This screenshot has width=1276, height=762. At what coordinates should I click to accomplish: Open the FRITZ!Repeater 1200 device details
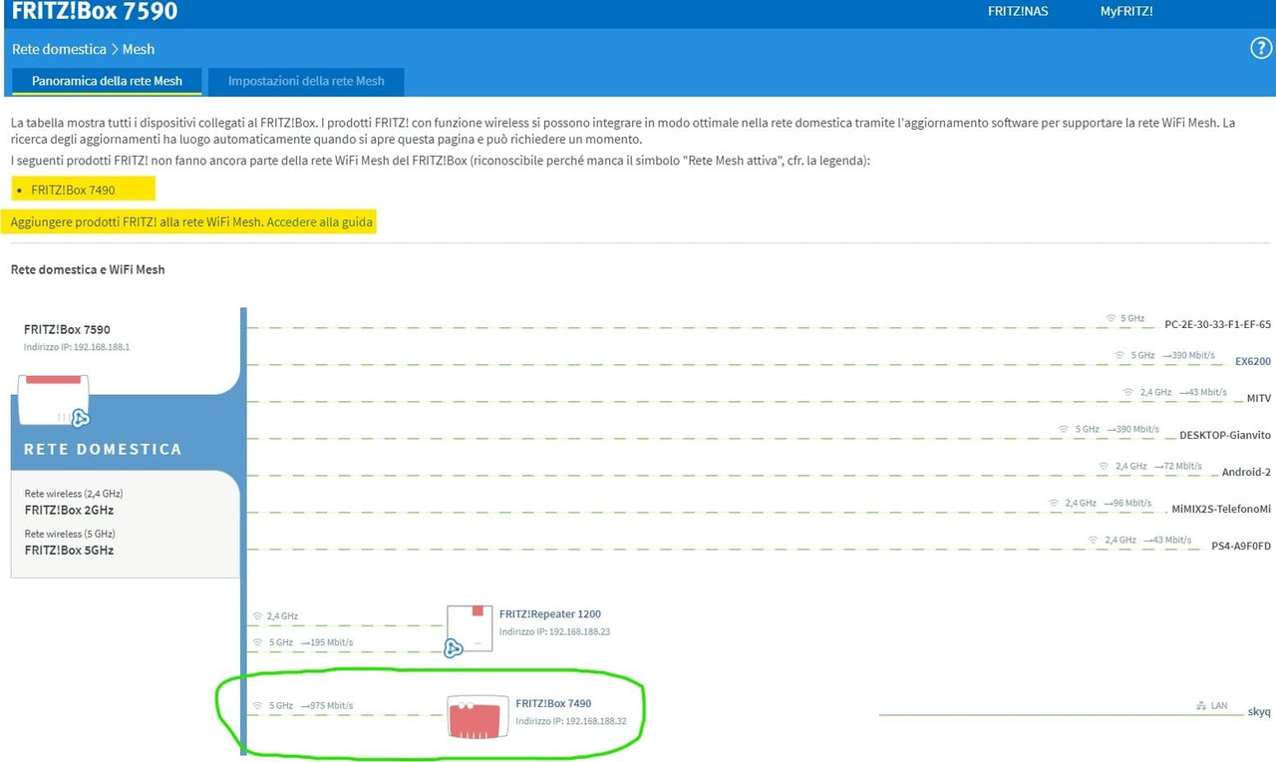point(550,614)
